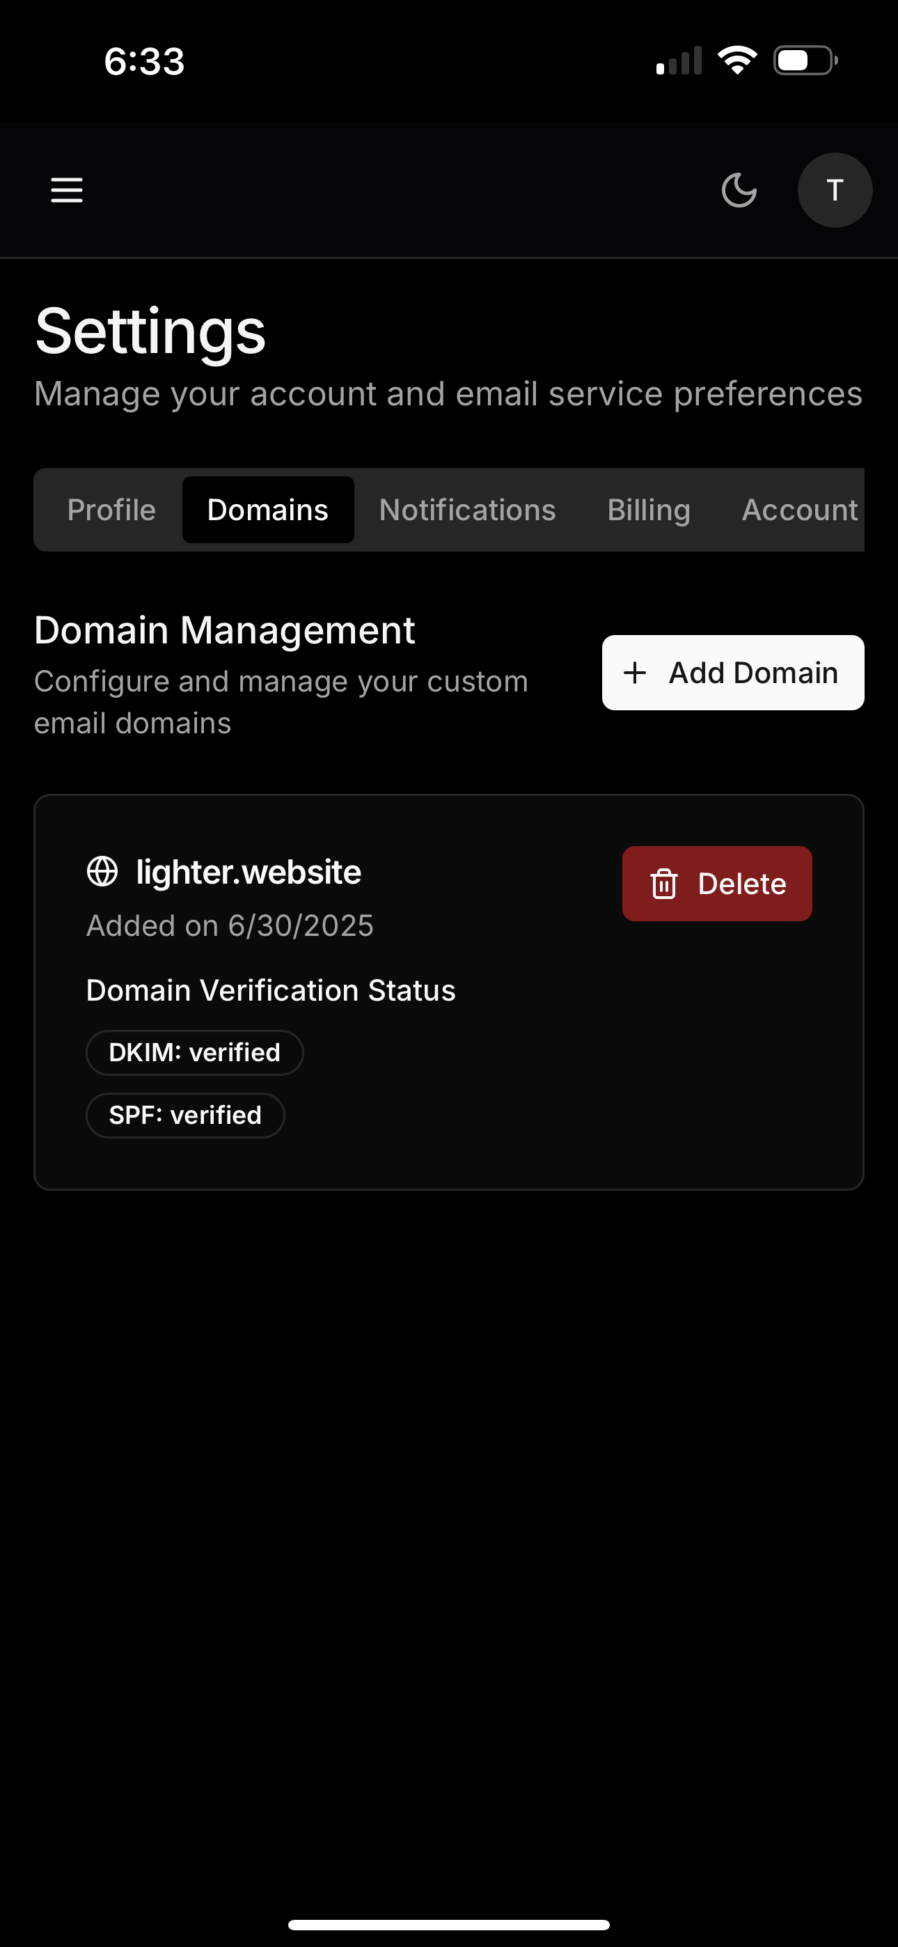
Task: Click the Added on 6/30/2025 text
Action: (x=230, y=925)
